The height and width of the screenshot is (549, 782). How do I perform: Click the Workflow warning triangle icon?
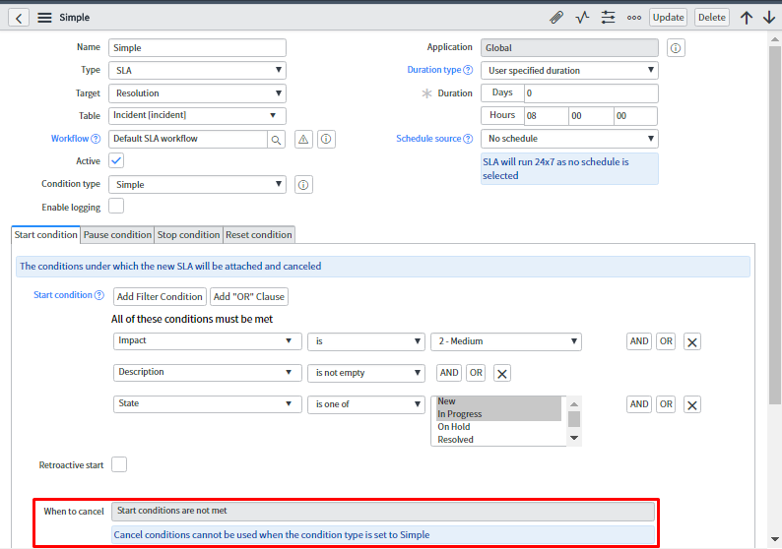(303, 139)
